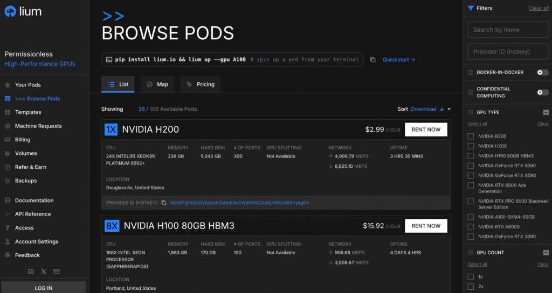552x293 pixels.
Task: Open the Sort dropdown caret
Action: coord(449,109)
